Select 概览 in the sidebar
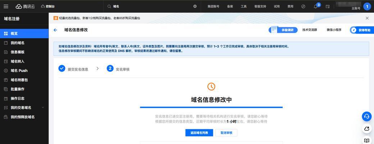 tap(24, 33)
